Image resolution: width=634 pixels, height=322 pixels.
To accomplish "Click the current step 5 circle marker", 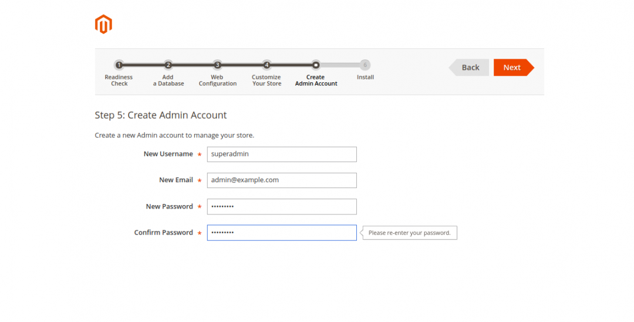I will pos(316,65).
